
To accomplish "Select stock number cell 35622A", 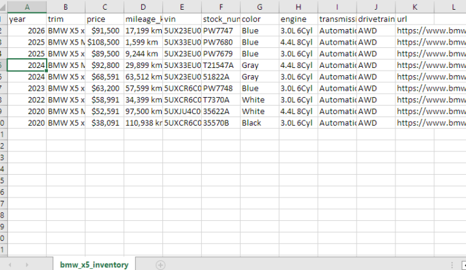I will pyautogui.click(x=221, y=111).
